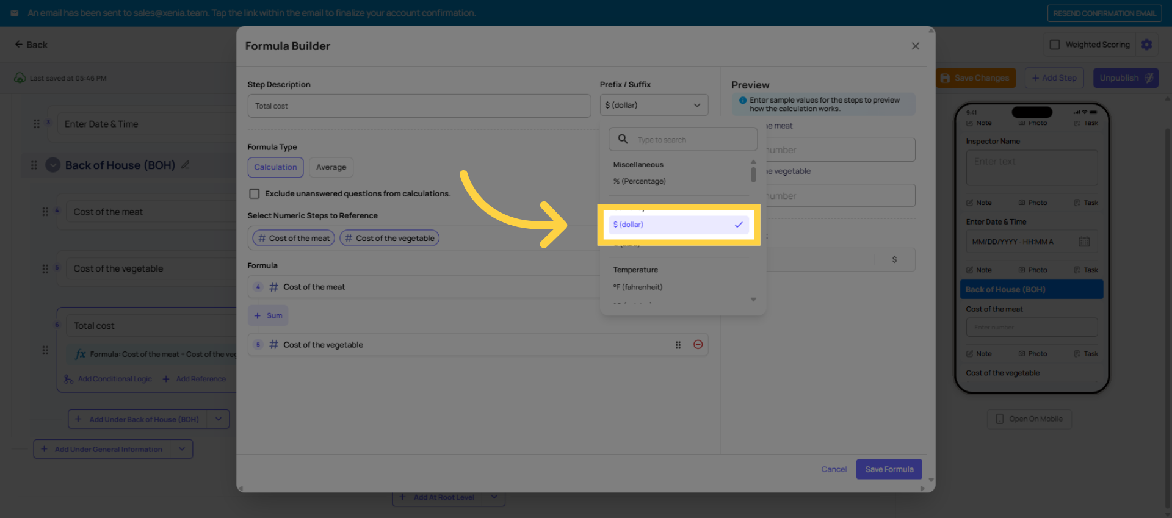Click the calendar icon in the Enter Date & Time preview
Viewport: 1172px width, 518px height.
click(x=1083, y=242)
